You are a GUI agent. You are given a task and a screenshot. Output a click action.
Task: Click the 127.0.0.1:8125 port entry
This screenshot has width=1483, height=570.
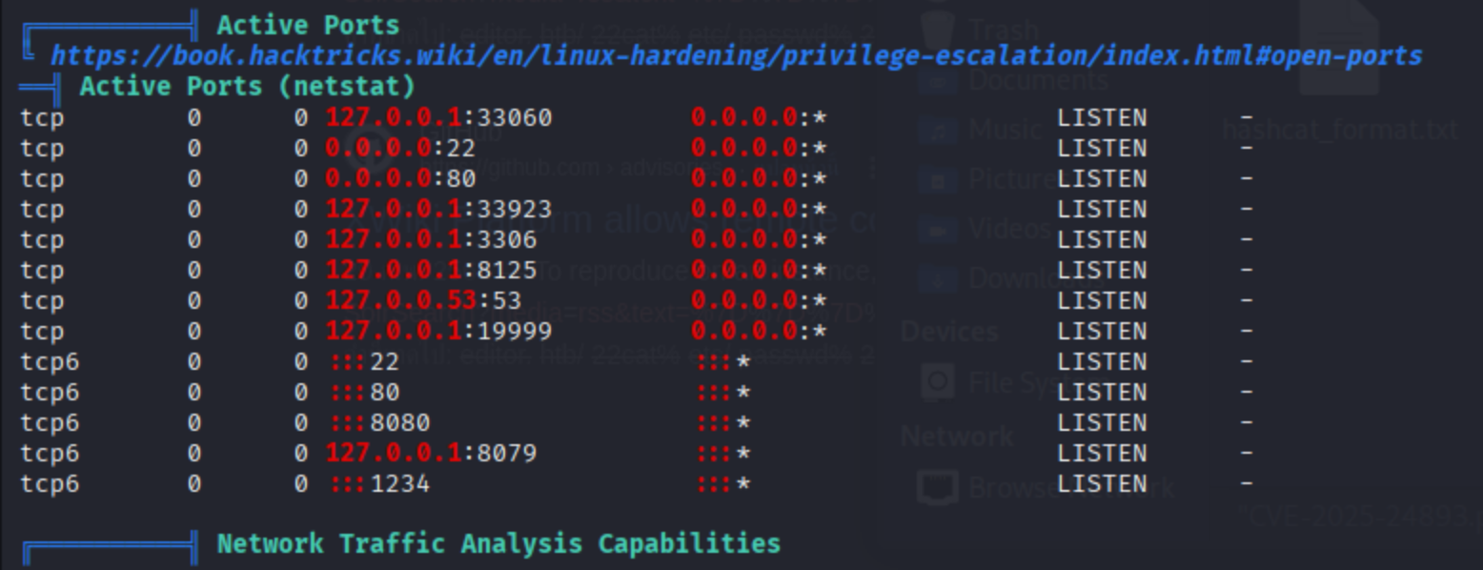pos(431,271)
